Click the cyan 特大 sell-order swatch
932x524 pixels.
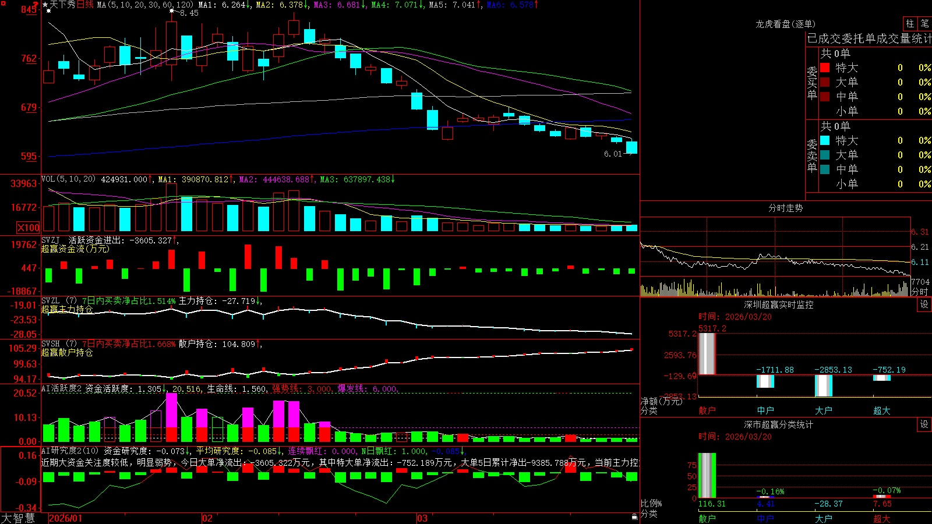825,140
